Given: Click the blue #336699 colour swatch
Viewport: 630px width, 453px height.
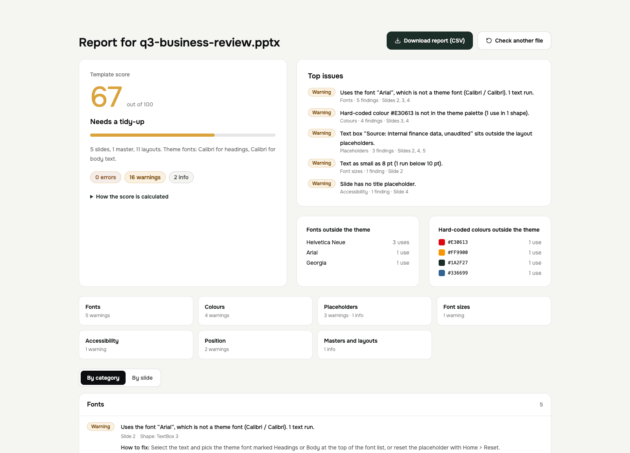Looking at the screenshot, I should [442, 273].
